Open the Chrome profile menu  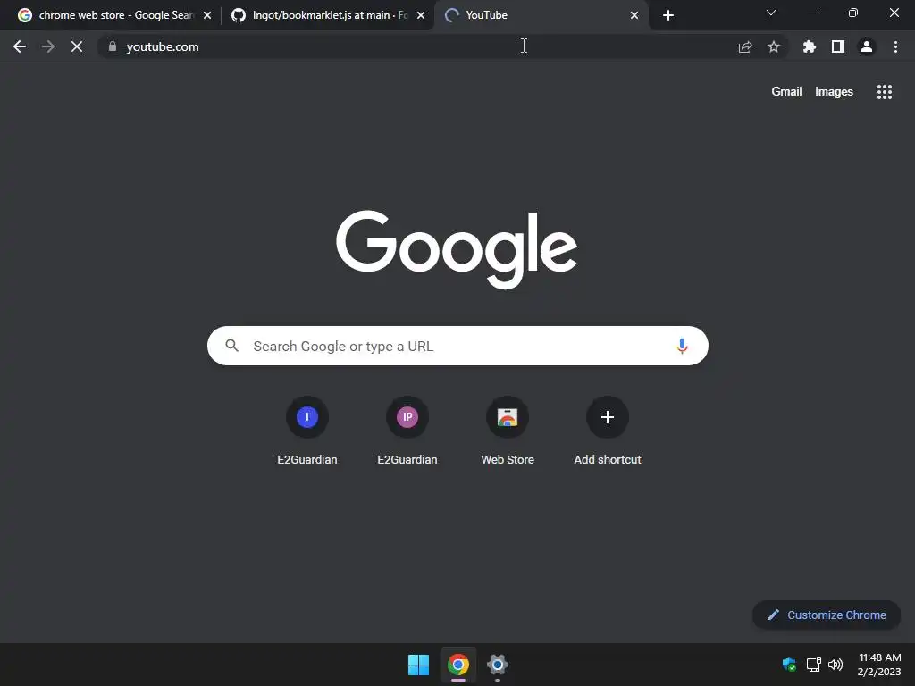coord(867,46)
